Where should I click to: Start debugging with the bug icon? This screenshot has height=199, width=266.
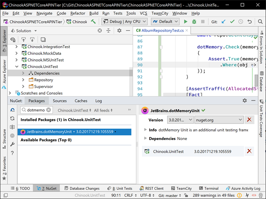click(x=194, y=22)
